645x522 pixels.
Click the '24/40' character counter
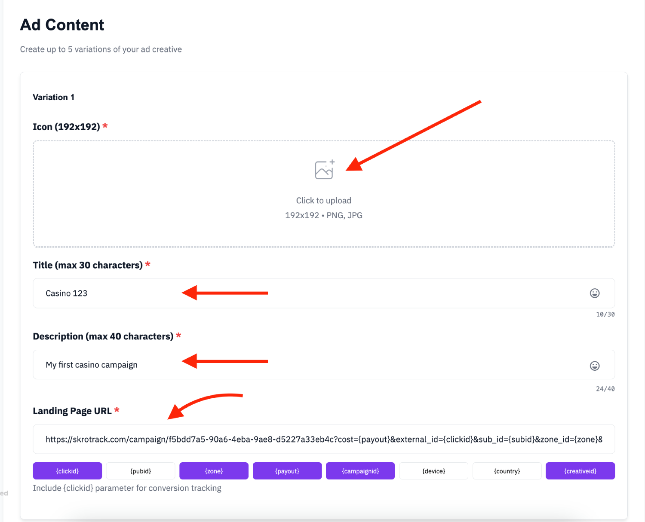605,389
